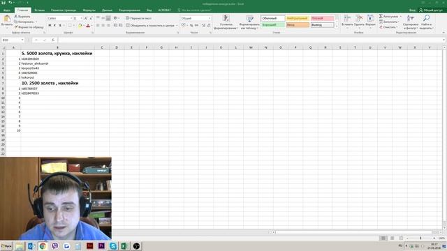Screen dimensions: 447x251
Task: Open Форматировать как таблицу dropdown
Action: point(250,22)
